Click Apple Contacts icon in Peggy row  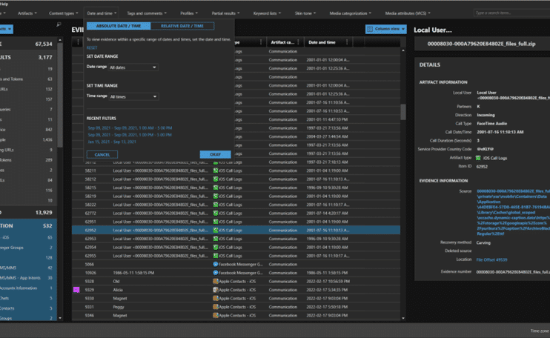pos(216,307)
